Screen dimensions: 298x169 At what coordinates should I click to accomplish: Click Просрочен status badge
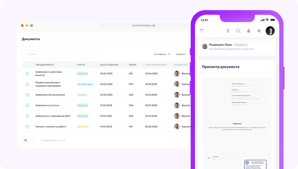pyautogui.click(x=83, y=127)
